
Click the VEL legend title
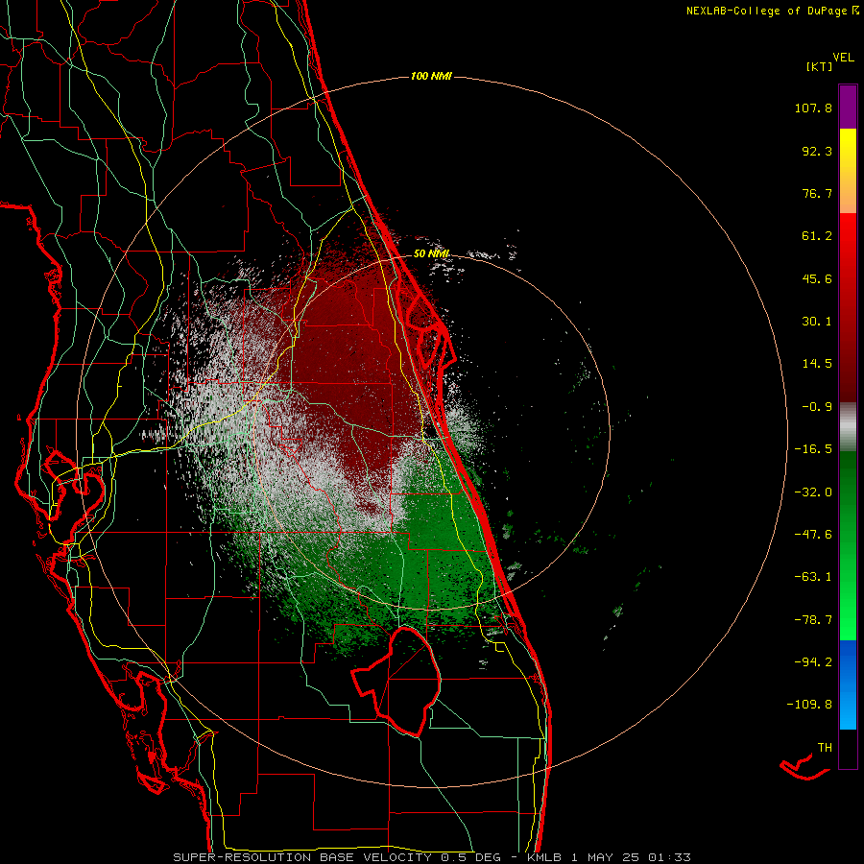(x=843, y=58)
